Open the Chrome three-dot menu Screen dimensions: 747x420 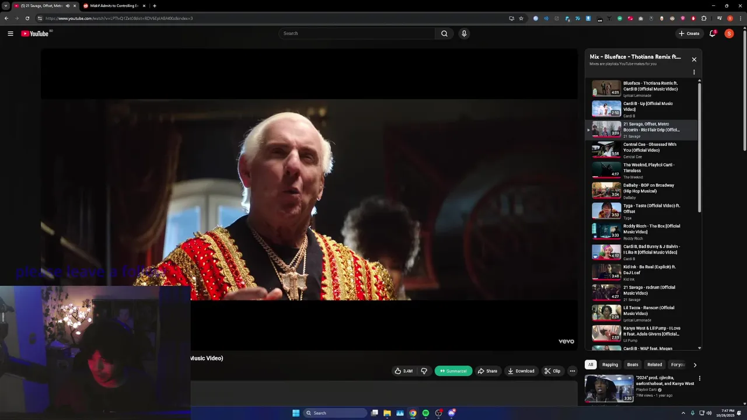740,18
